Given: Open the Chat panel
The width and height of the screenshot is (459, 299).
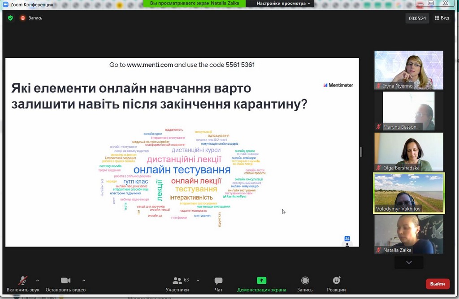Looking at the screenshot, I should (x=218, y=281).
